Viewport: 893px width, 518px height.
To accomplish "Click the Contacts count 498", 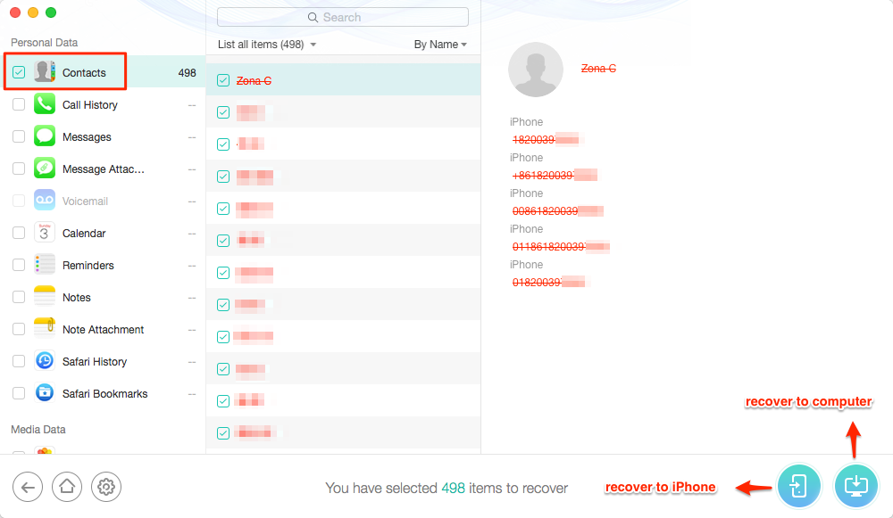I will click(x=187, y=73).
